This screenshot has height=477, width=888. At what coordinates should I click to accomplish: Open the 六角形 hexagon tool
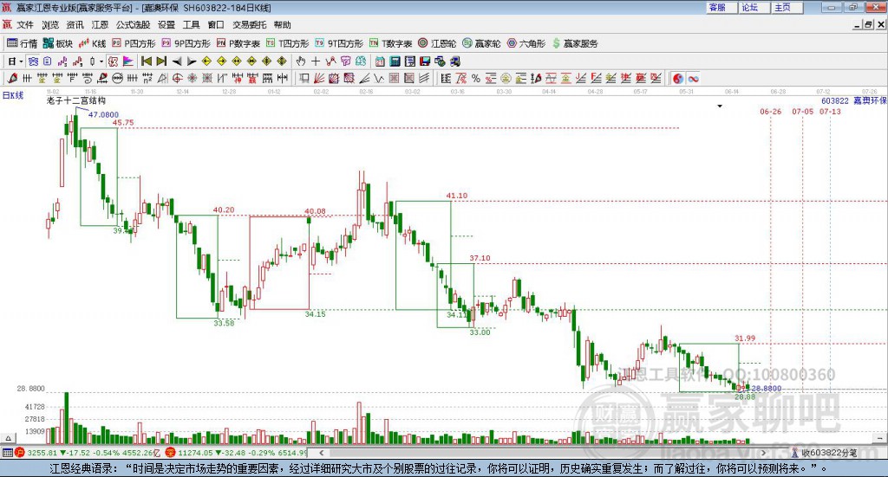click(526, 43)
